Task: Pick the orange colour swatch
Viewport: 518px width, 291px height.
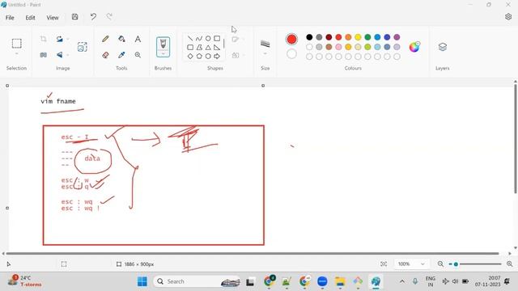Action: point(348,37)
